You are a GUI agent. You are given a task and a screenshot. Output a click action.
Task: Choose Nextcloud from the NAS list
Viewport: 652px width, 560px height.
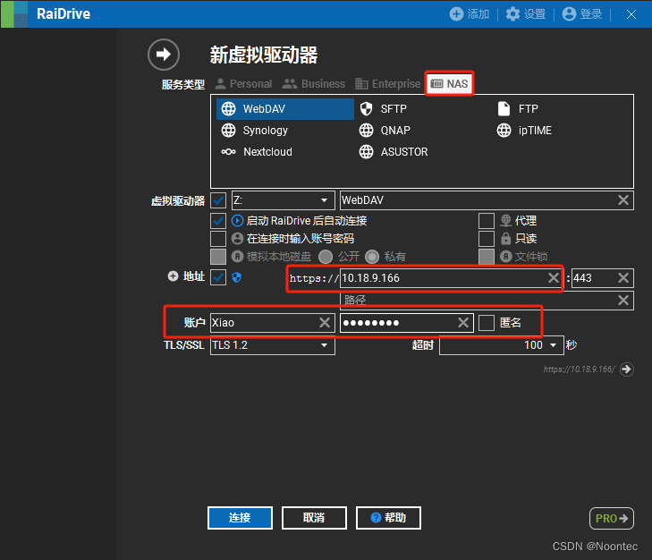257,152
